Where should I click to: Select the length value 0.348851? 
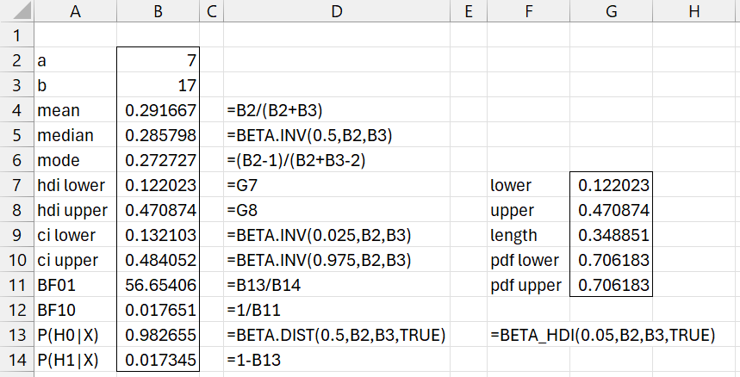pos(611,235)
